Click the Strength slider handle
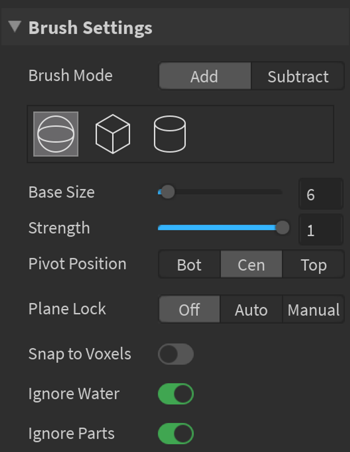Viewport: 350px width, 452px height. [x=282, y=228]
